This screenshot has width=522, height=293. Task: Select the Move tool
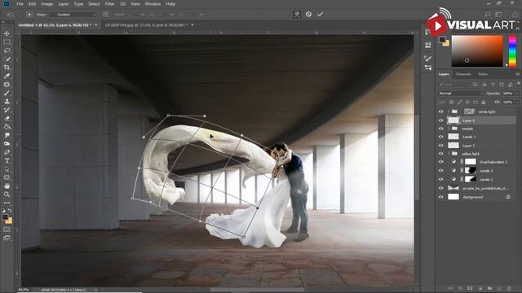[7, 33]
